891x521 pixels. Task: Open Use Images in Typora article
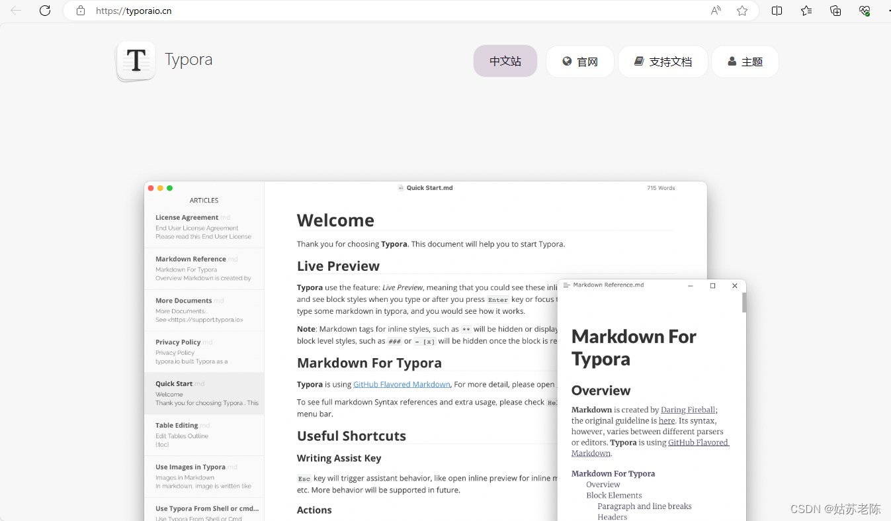coord(204,477)
